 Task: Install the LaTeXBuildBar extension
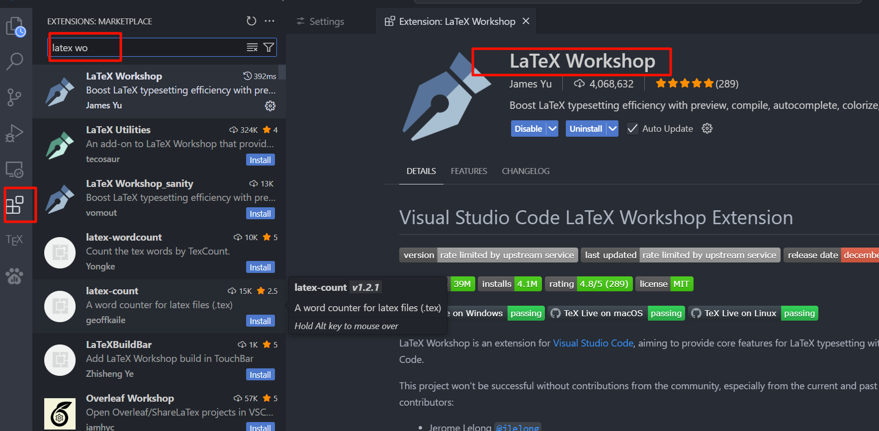260,374
